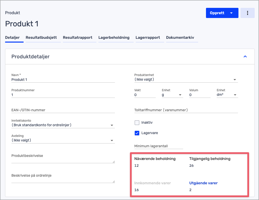This screenshot has height=200, width=259.
Task: Open the Avdeling dropdown
Action: tap(63, 140)
